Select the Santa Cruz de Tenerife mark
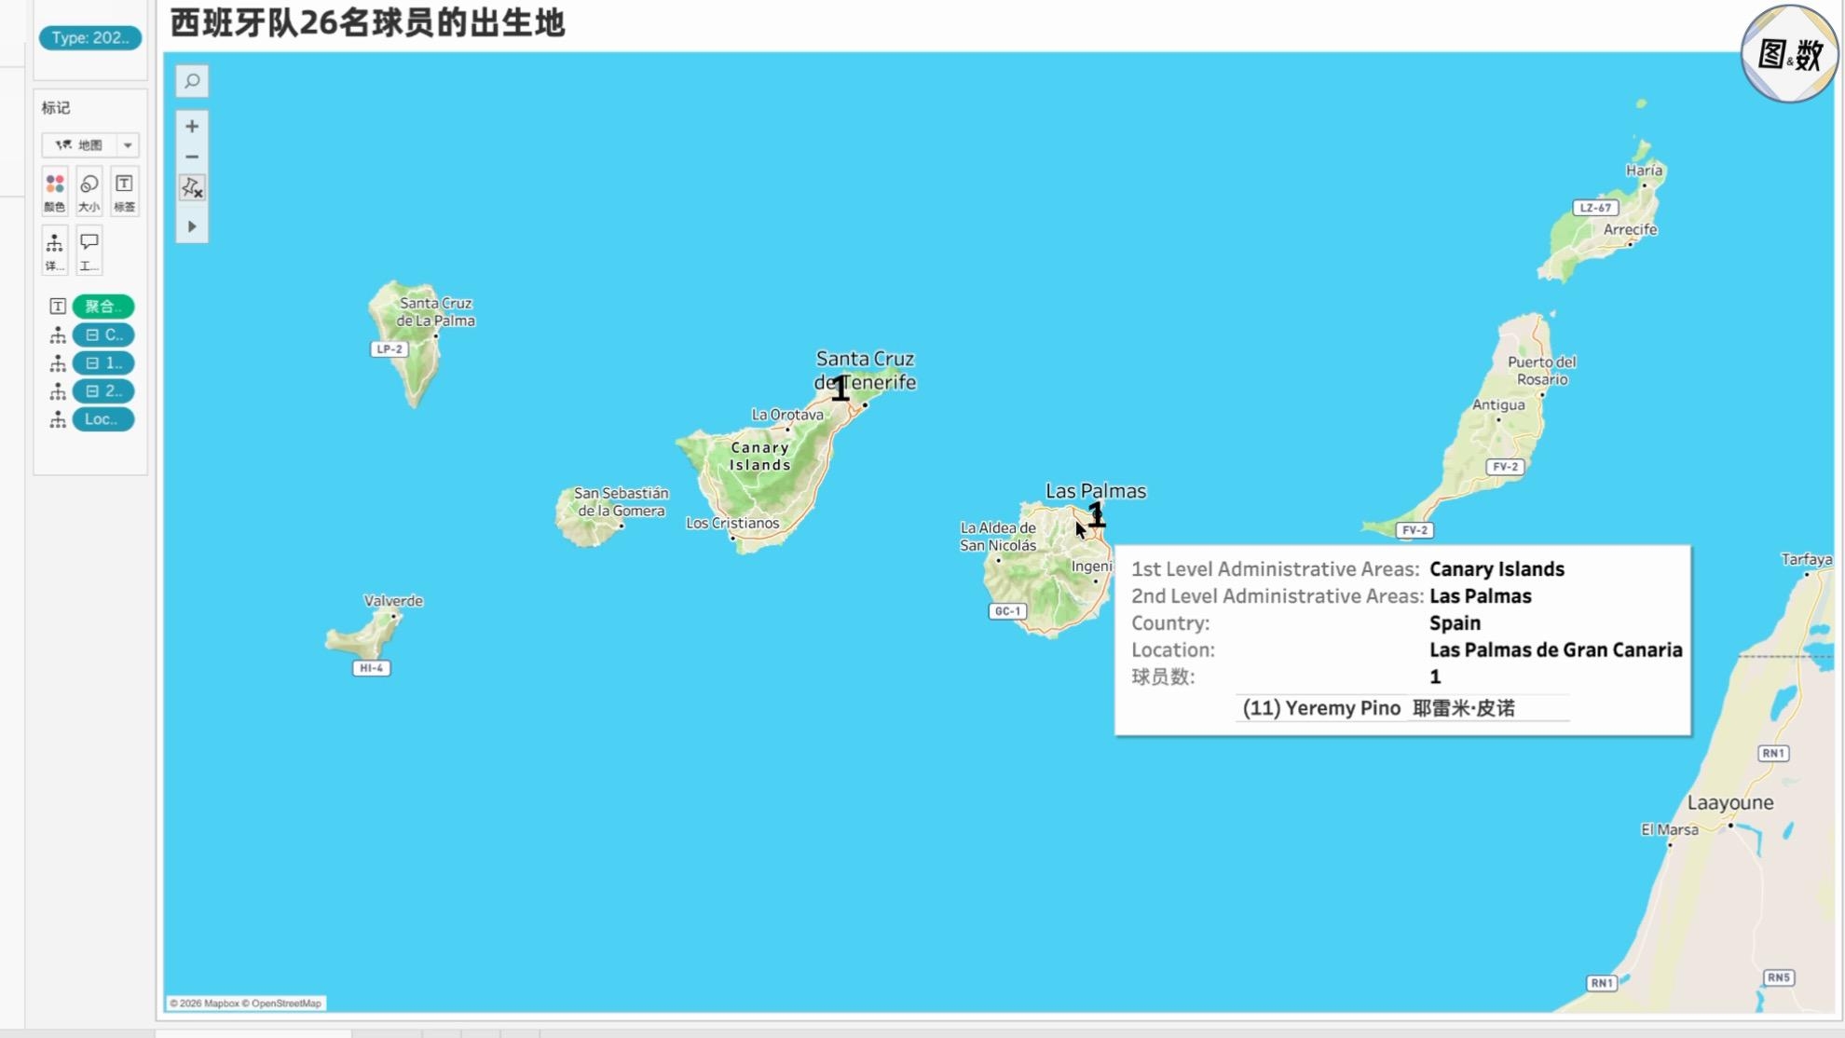This screenshot has height=1038, width=1845. tap(840, 388)
